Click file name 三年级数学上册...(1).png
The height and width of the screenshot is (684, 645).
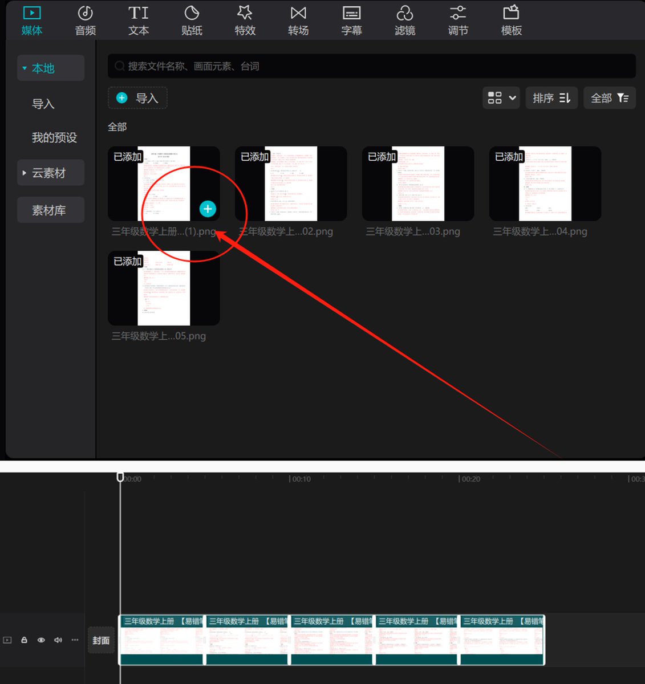164,231
